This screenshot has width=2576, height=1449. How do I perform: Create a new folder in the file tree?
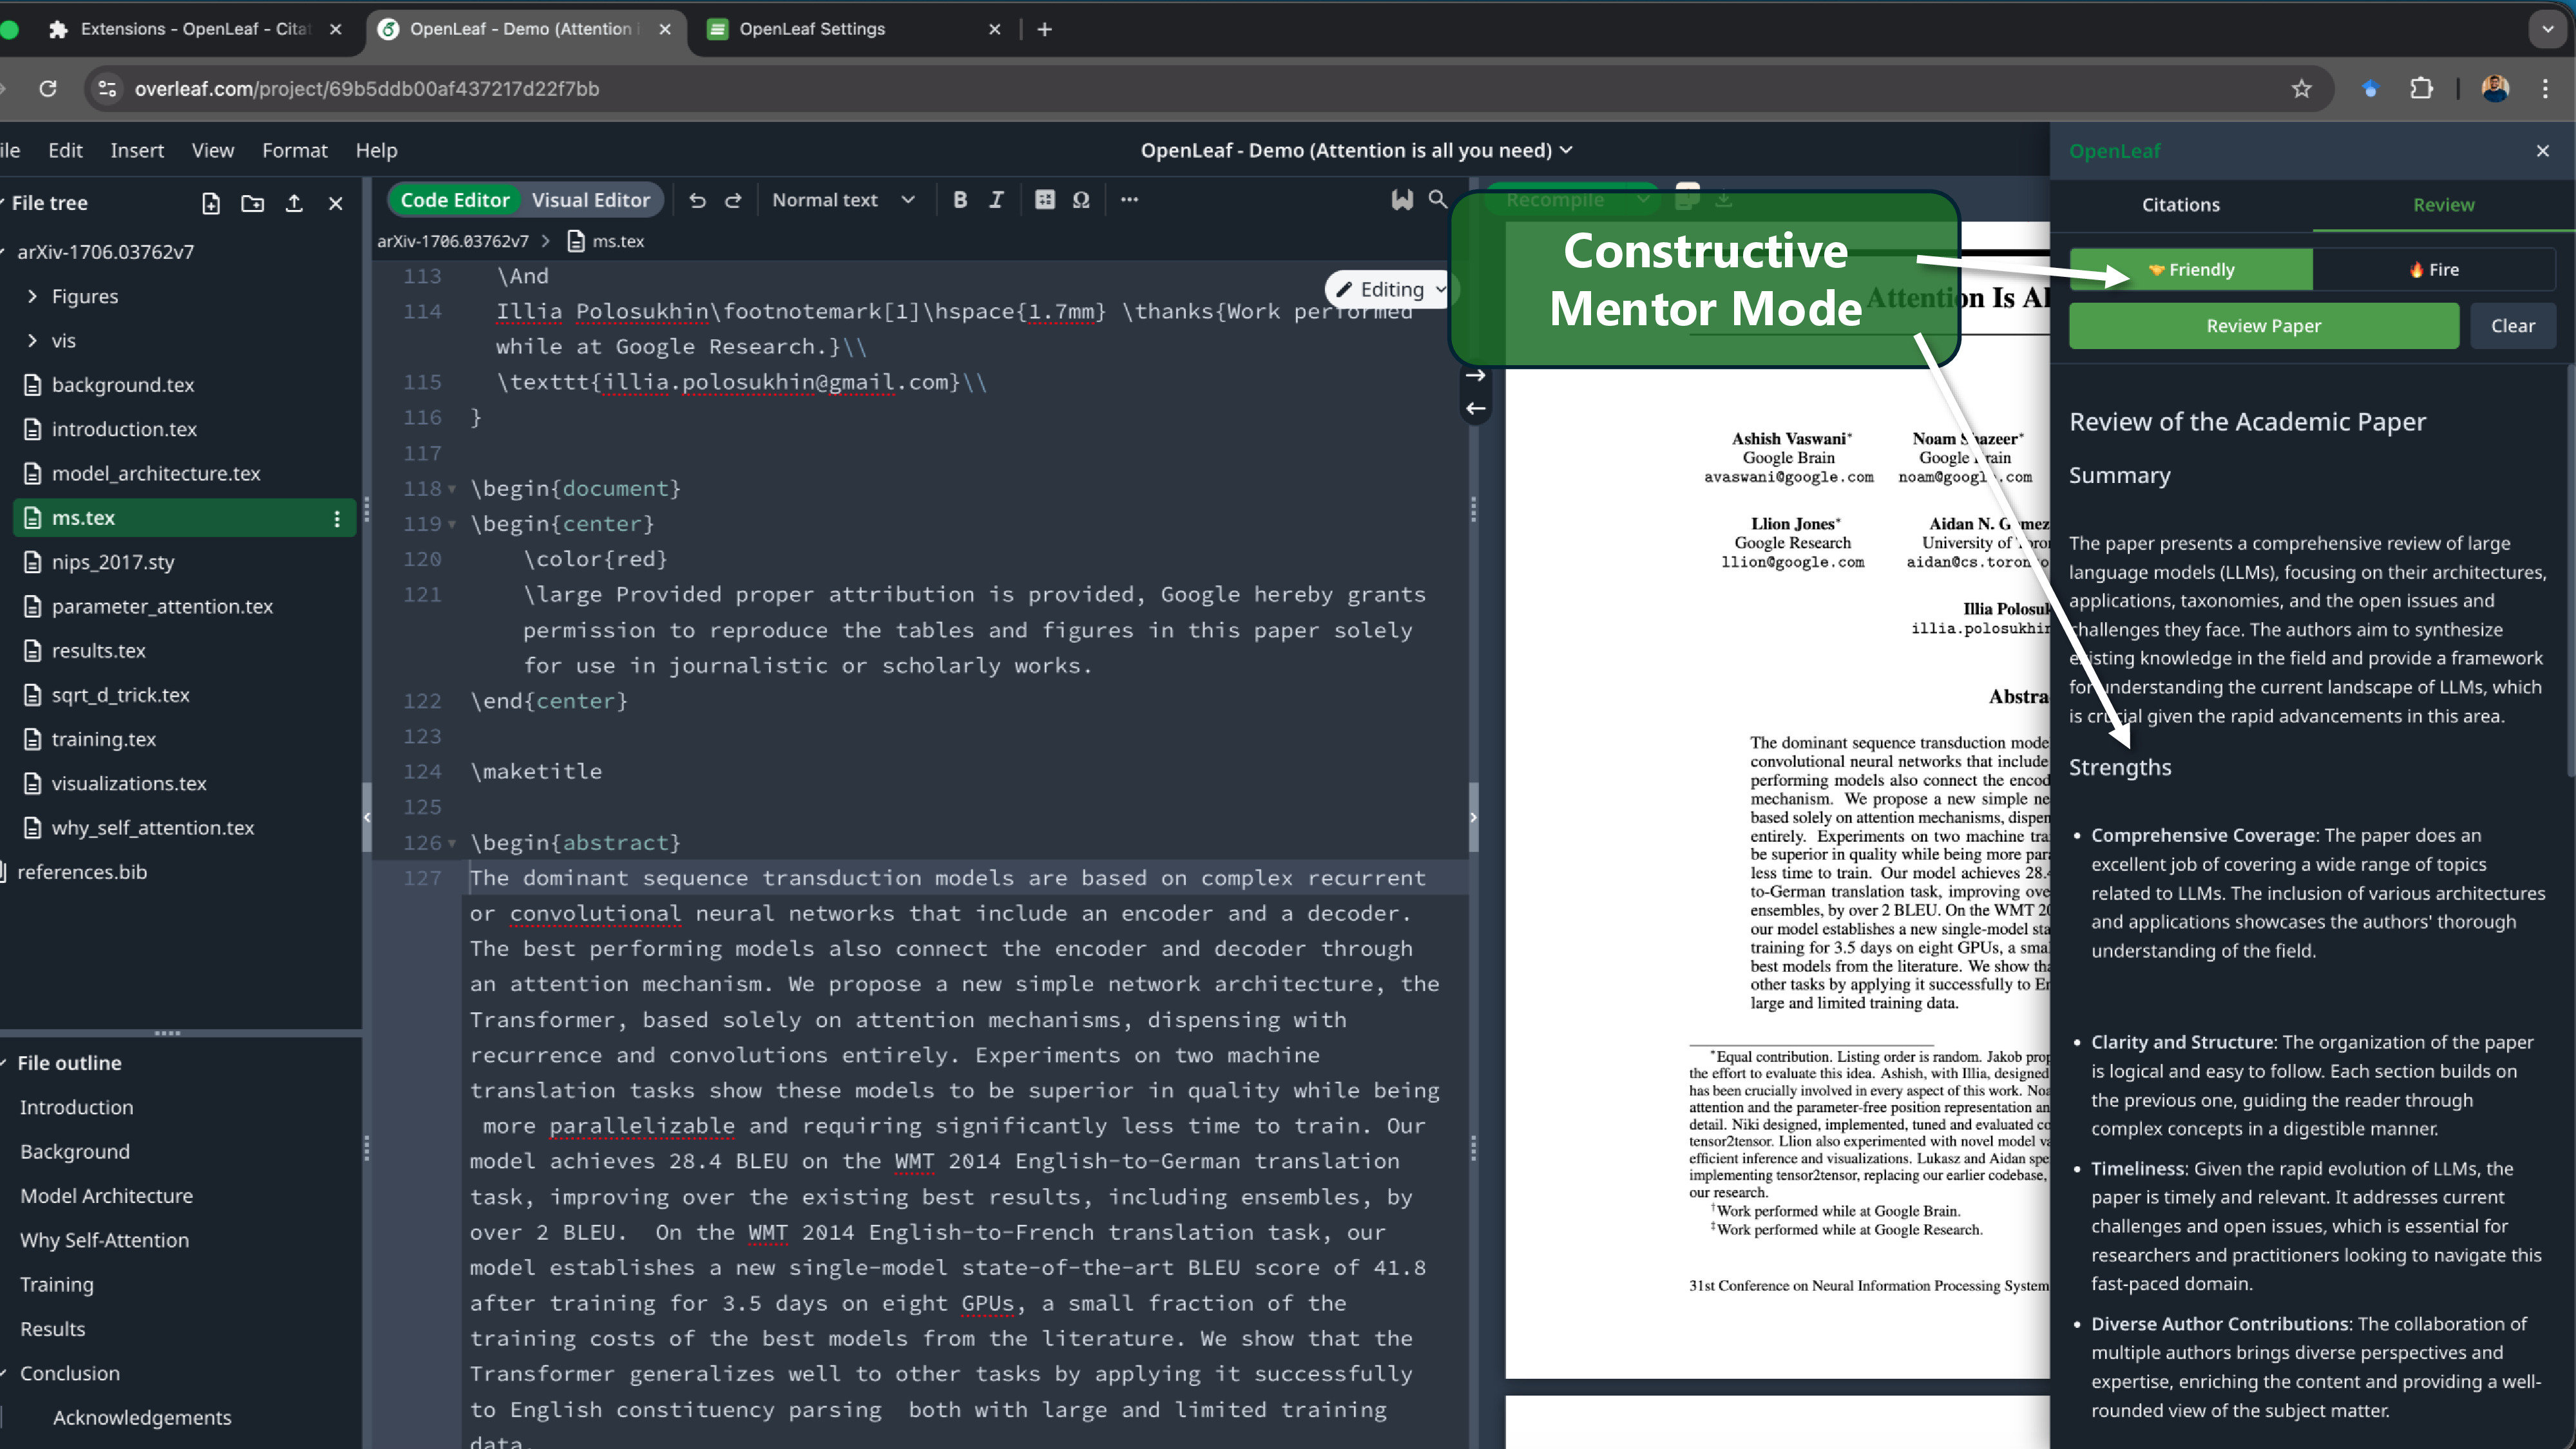[253, 203]
